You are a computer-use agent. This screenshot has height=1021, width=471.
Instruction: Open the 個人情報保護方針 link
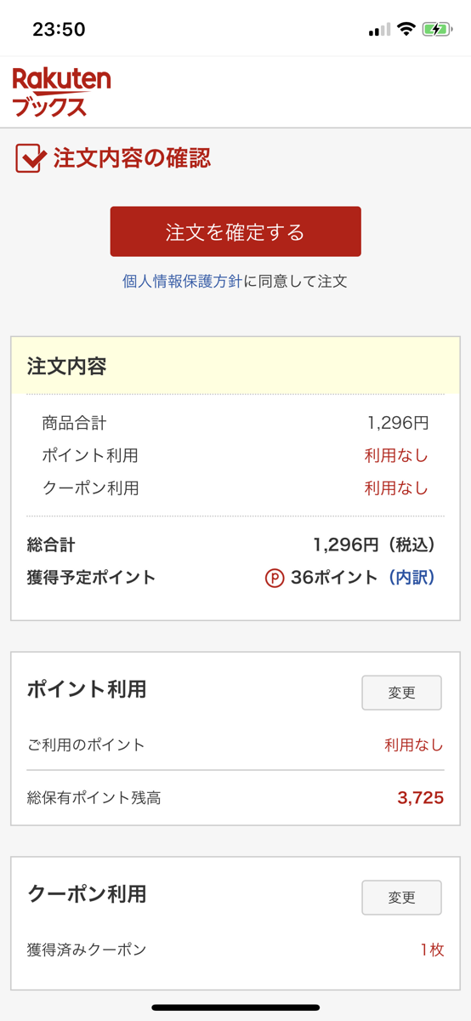click(182, 282)
